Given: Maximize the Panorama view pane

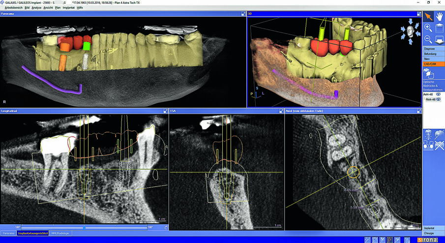Looking at the screenshot, I should point(243,14).
